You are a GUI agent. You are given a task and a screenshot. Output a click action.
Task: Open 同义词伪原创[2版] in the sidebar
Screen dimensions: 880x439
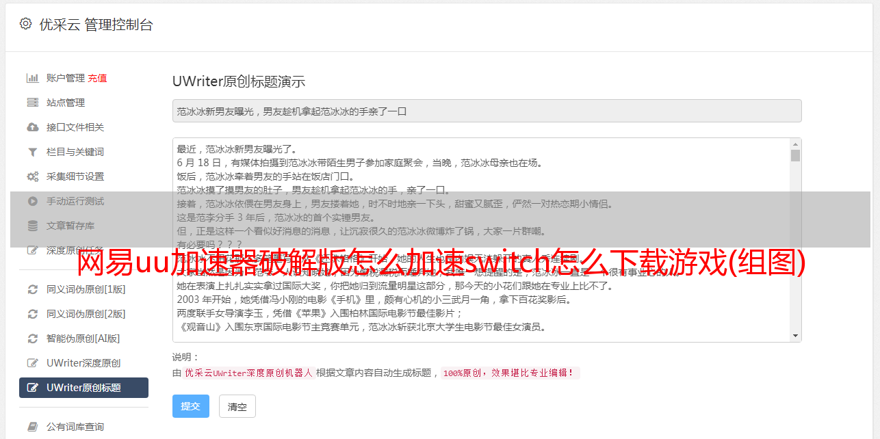pos(86,314)
